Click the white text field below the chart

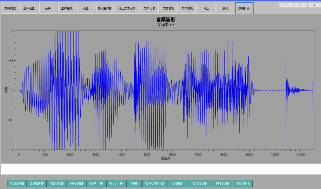point(160,169)
